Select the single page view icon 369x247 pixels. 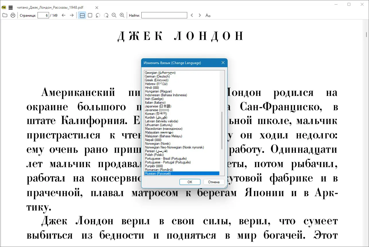click(x=90, y=15)
